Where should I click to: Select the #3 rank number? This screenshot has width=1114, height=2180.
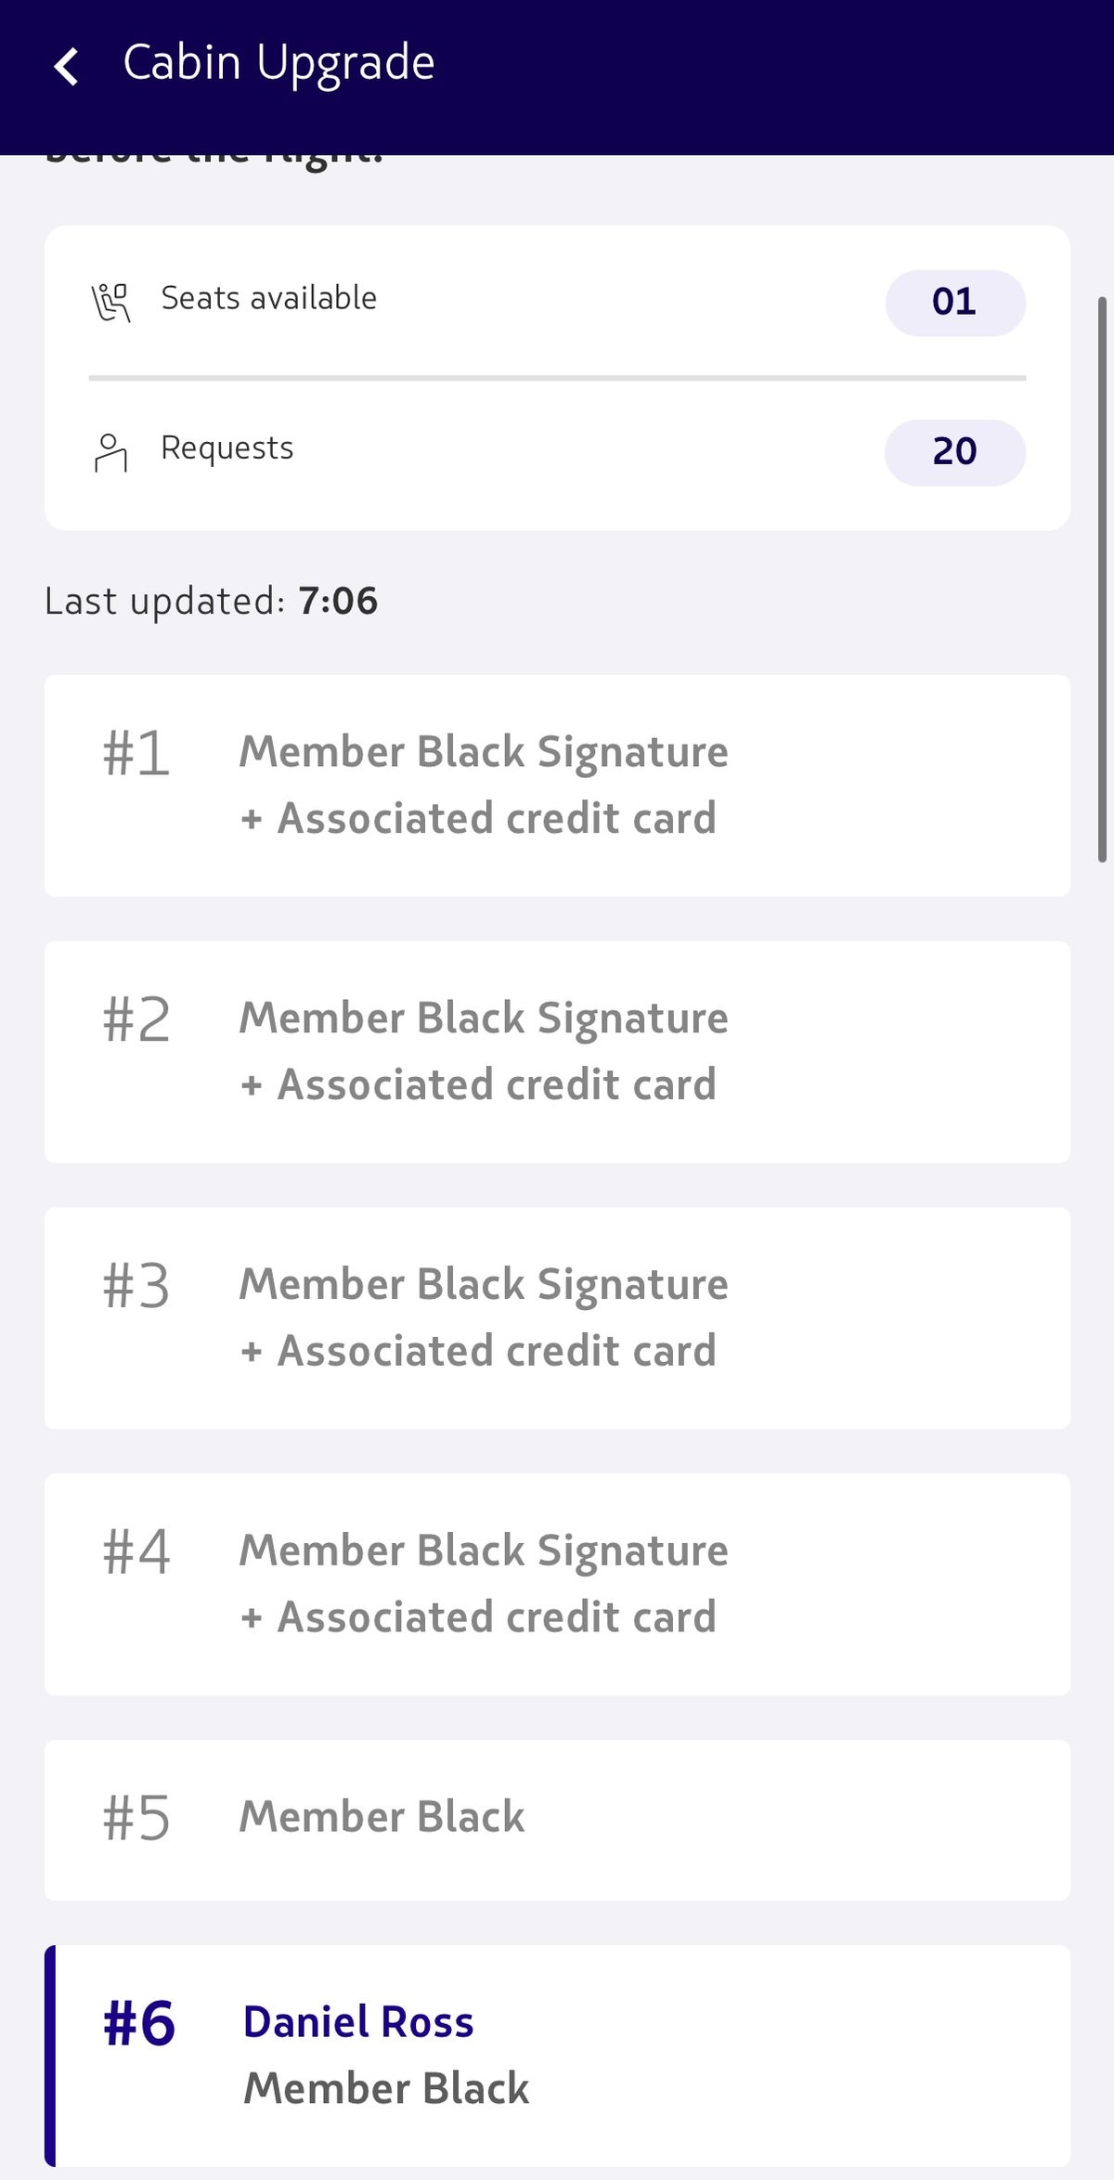tap(136, 1286)
